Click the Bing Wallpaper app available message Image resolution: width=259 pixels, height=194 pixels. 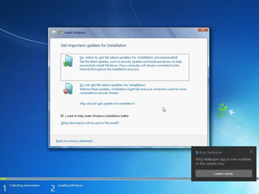[223, 161]
